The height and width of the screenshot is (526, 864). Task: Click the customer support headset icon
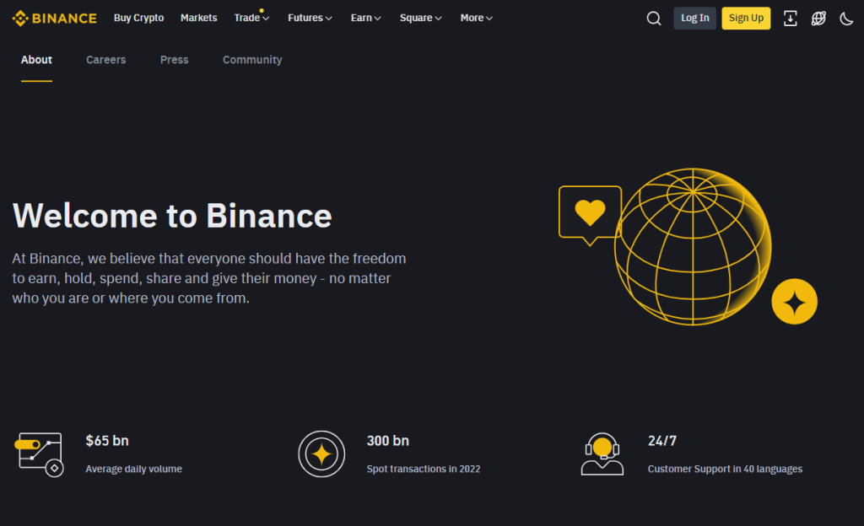(x=602, y=454)
